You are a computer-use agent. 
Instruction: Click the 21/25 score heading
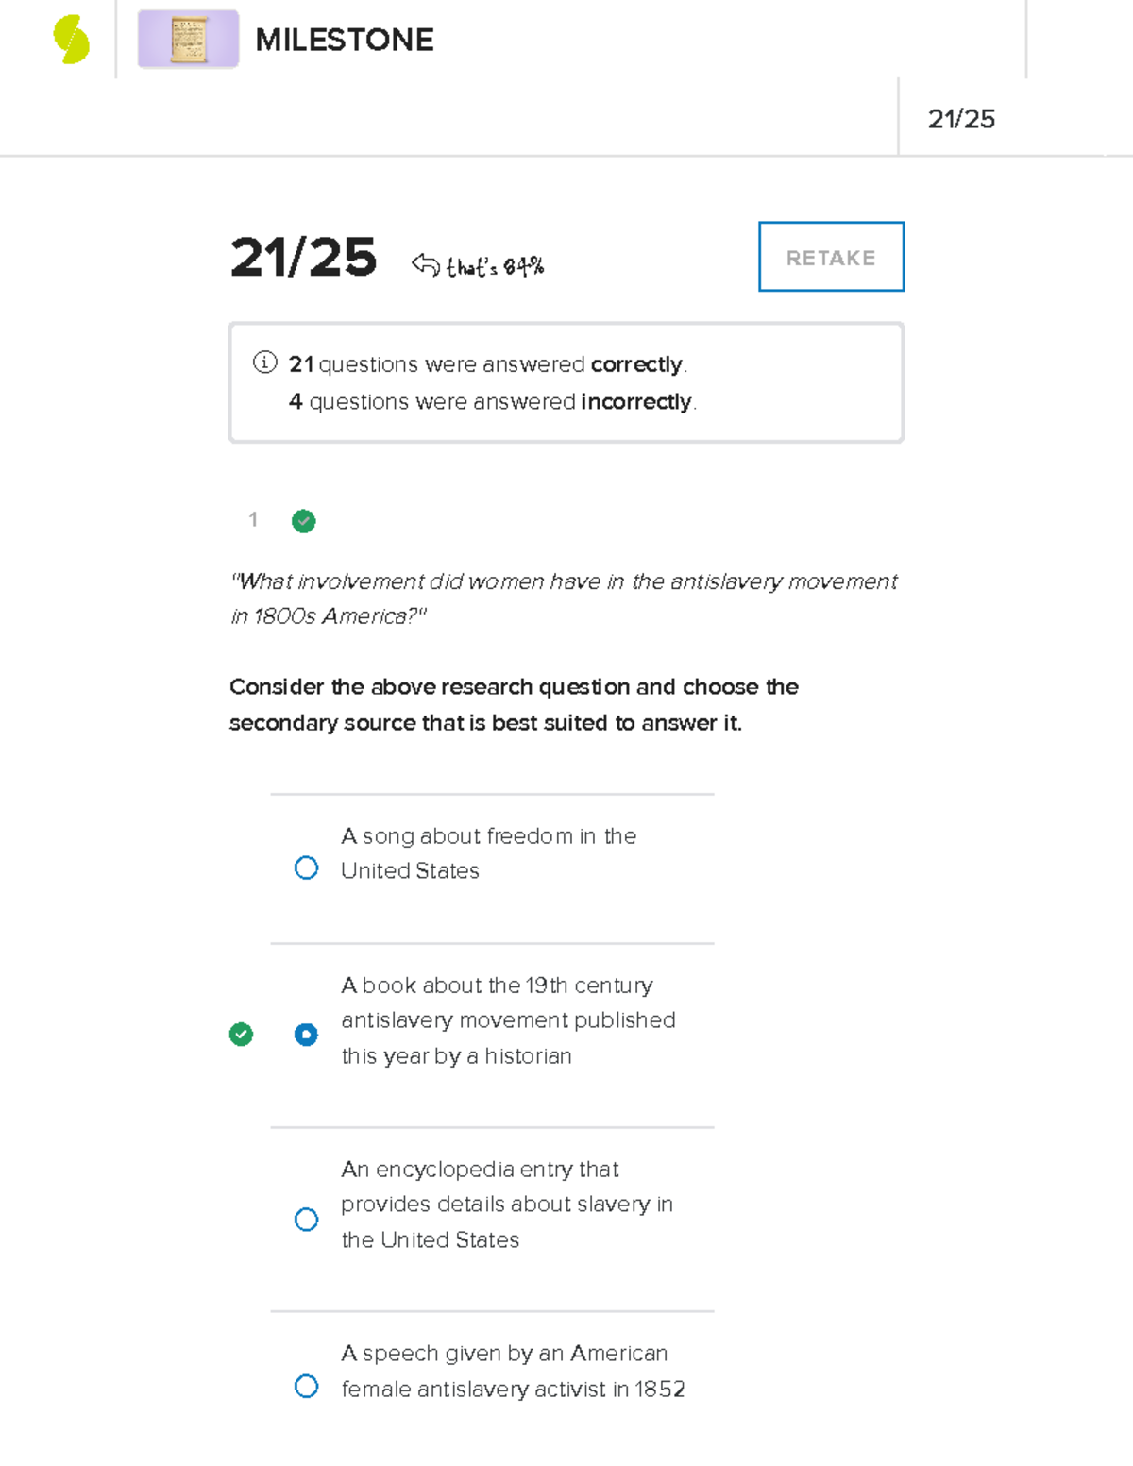click(304, 257)
